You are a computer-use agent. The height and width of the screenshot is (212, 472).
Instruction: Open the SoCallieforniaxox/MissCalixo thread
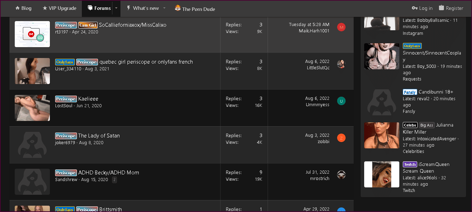click(133, 25)
